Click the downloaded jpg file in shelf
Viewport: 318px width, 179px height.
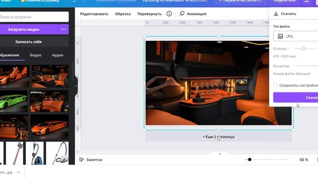coord(6,173)
